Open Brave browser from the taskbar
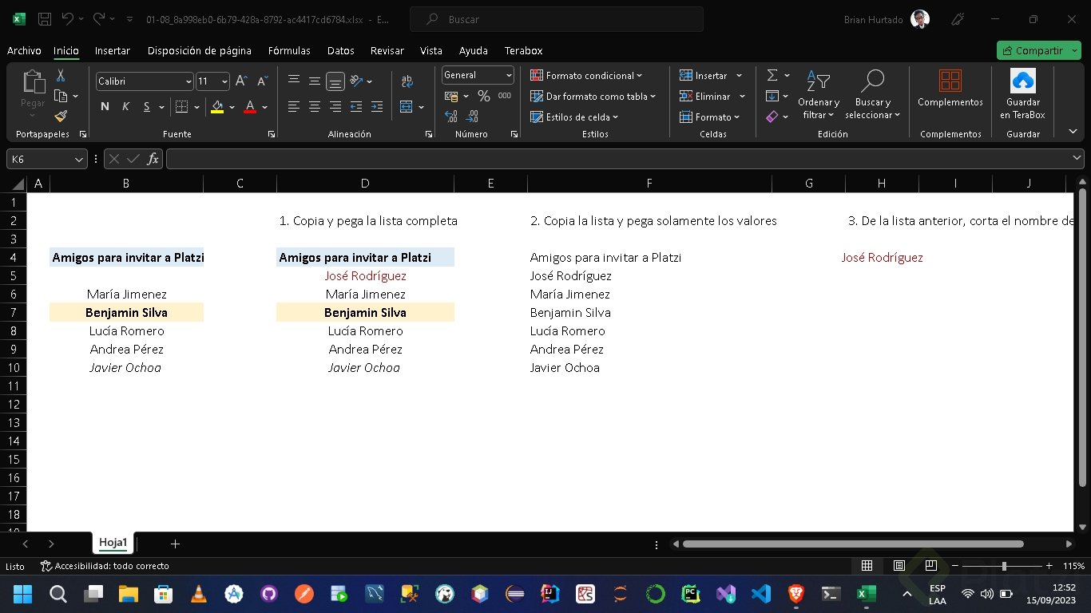The image size is (1091, 613). click(x=796, y=594)
